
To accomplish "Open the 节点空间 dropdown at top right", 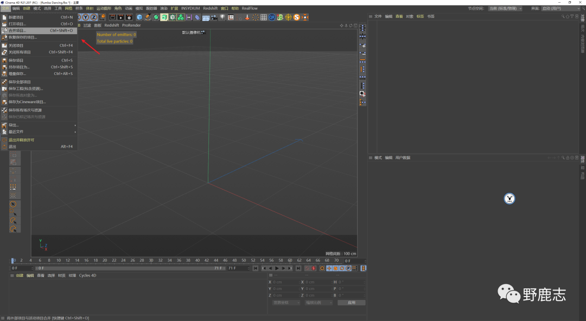I will click(x=505, y=9).
